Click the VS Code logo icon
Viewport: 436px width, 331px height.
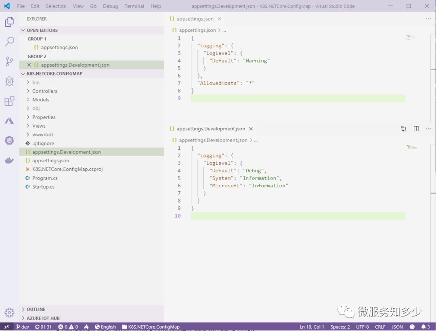pos(7,6)
